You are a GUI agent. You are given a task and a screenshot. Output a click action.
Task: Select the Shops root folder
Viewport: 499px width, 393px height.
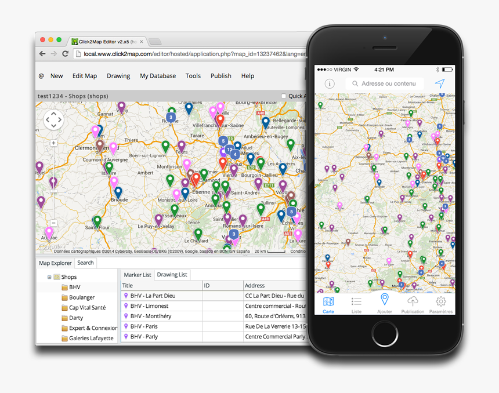pos(65,277)
